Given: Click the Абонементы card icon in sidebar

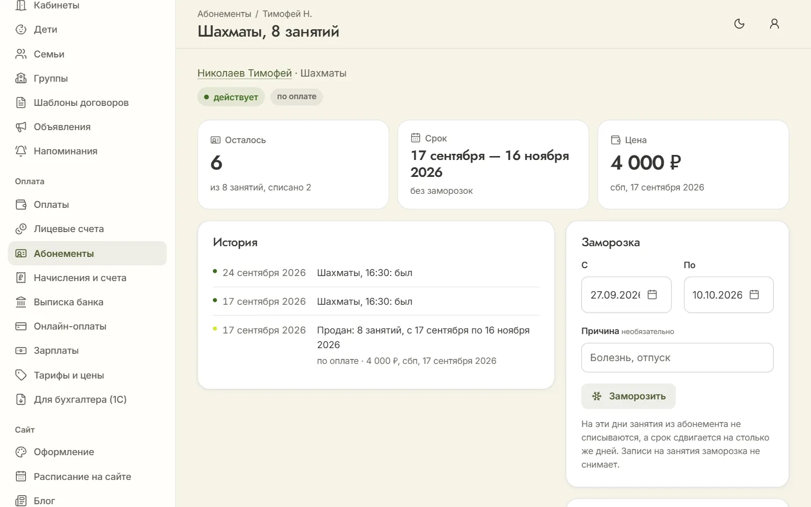Looking at the screenshot, I should click(x=21, y=253).
